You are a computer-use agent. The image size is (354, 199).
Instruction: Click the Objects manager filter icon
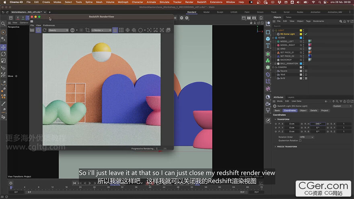pyautogui.click(x=348, y=21)
